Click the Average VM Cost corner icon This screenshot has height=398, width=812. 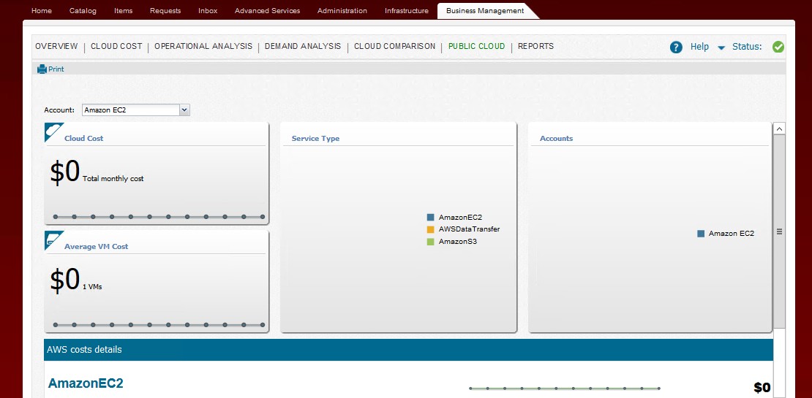(x=53, y=240)
